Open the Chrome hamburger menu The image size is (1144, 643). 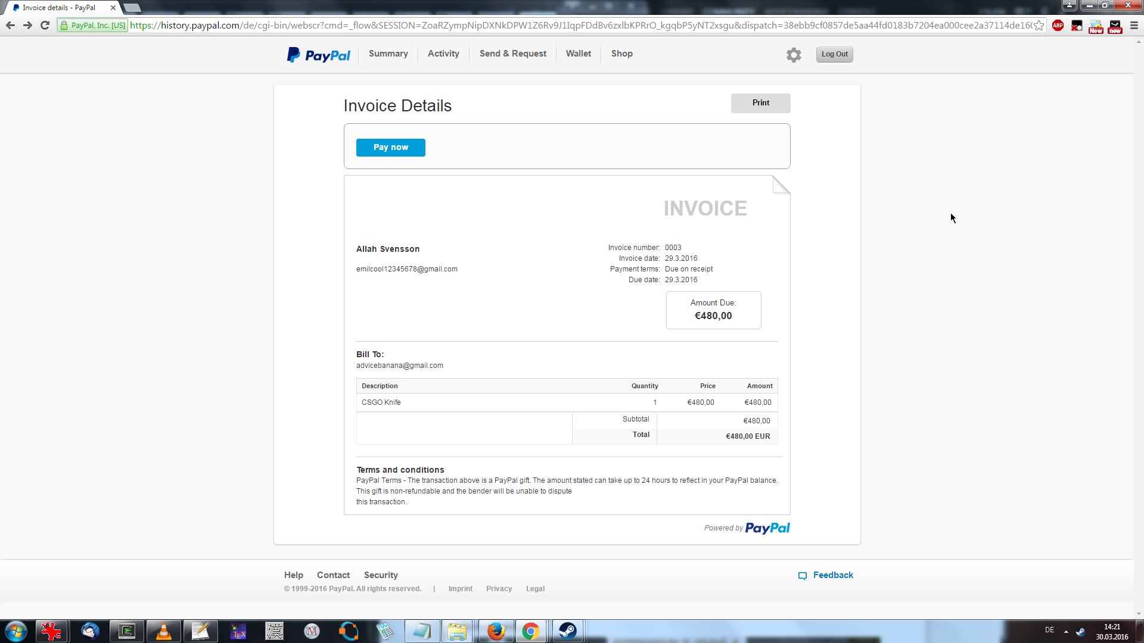click(x=1134, y=26)
